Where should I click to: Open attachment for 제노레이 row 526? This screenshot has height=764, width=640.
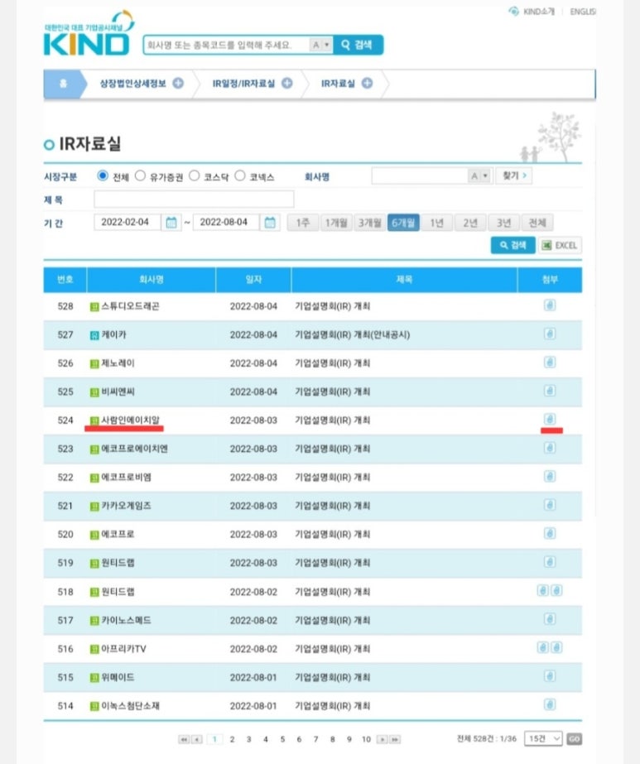tap(549, 363)
